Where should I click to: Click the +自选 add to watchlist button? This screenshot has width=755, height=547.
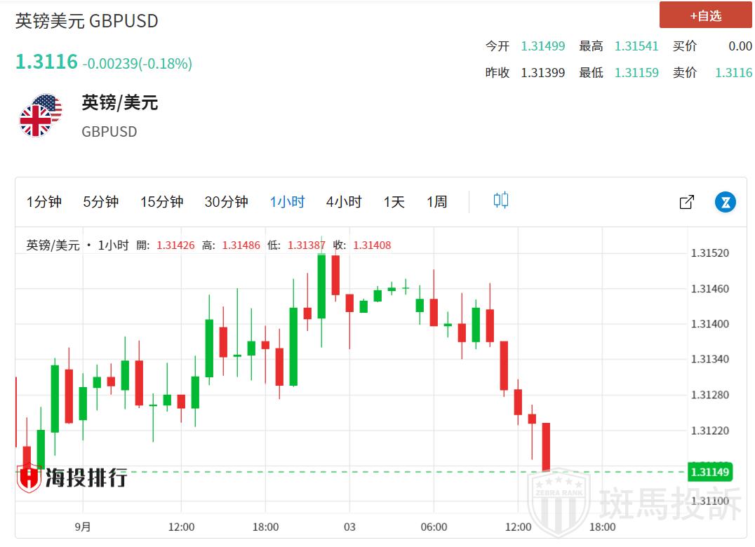coord(704,15)
